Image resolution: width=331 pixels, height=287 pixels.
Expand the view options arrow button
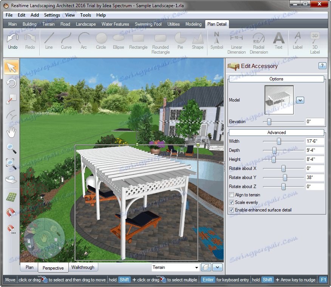(x=217, y=267)
